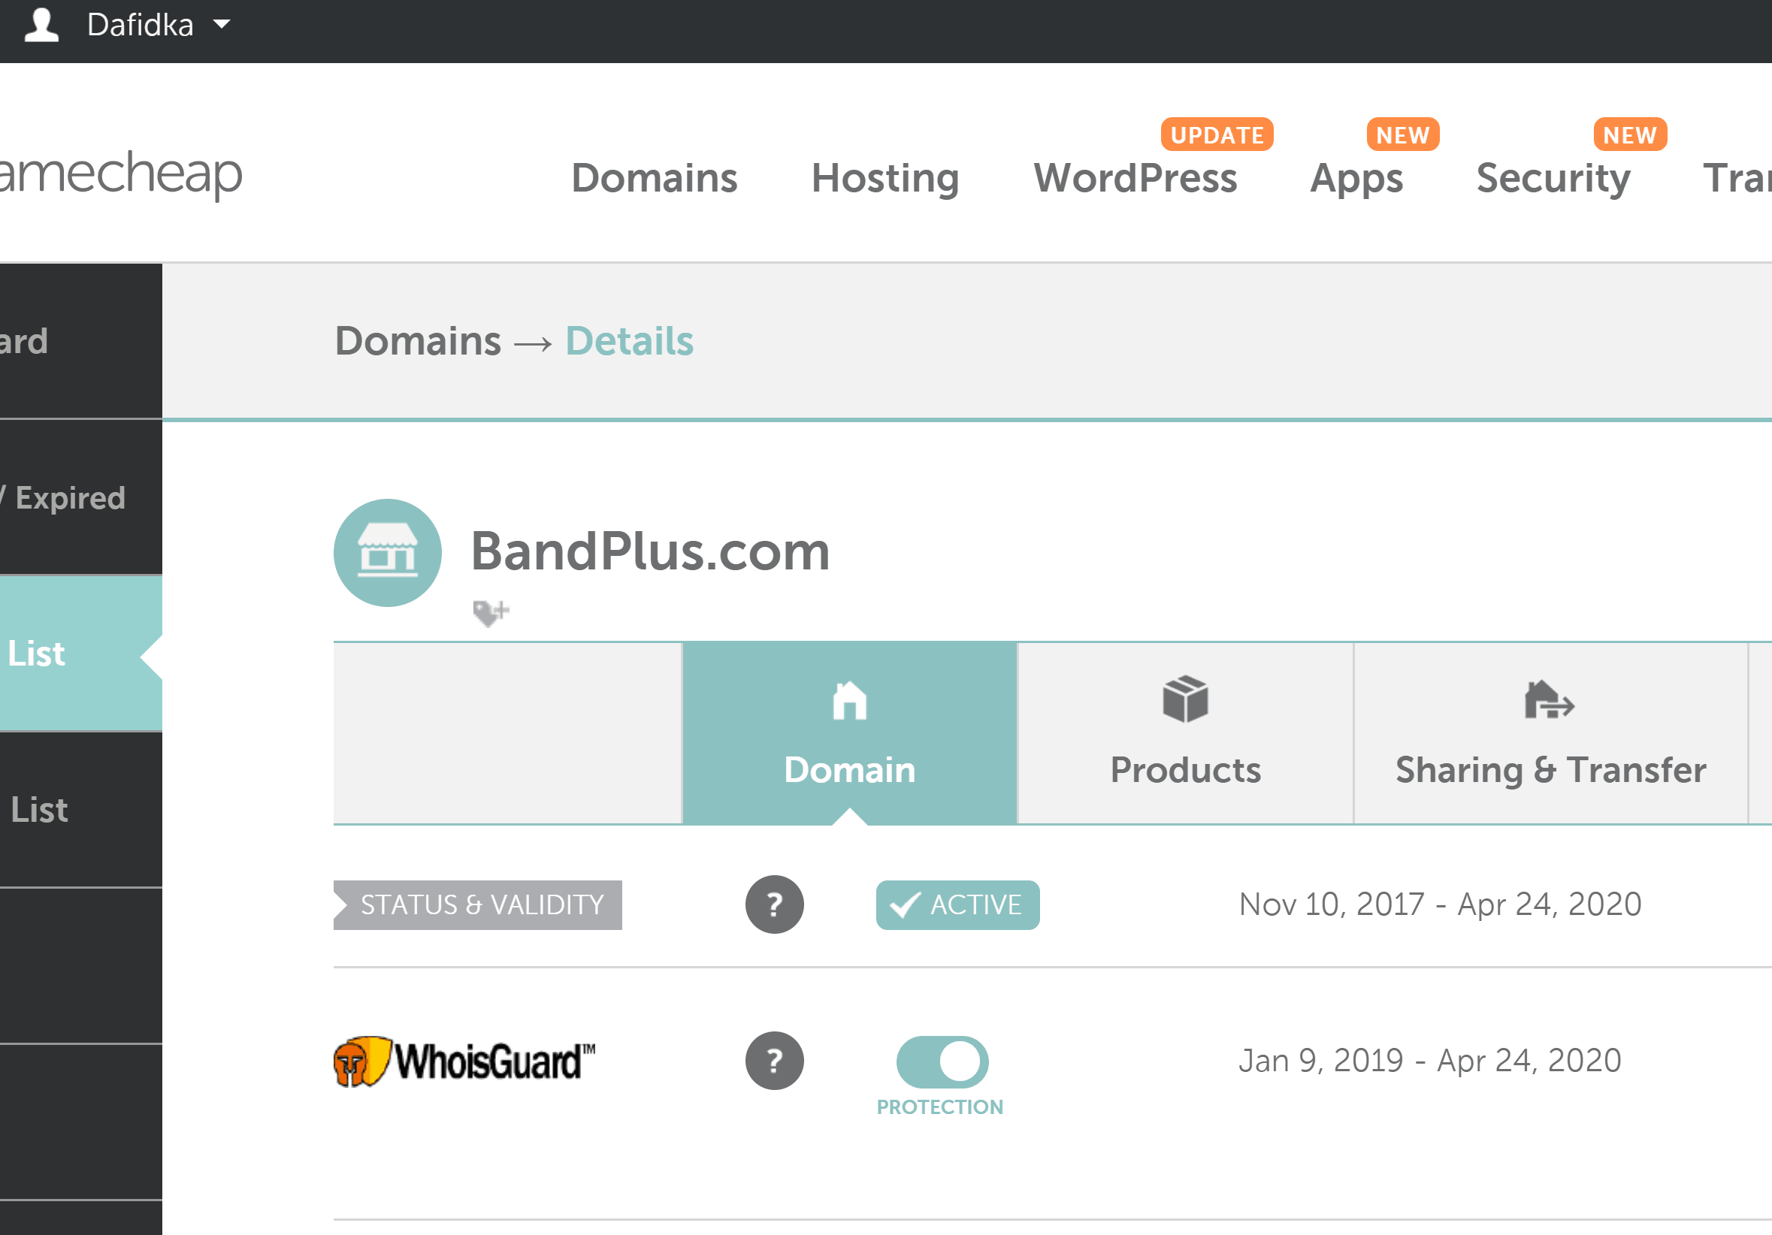Screen dimensions: 1772x1235
Task: Open the Dafidka account dropdown arrow
Action: pyautogui.click(x=222, y=25)
